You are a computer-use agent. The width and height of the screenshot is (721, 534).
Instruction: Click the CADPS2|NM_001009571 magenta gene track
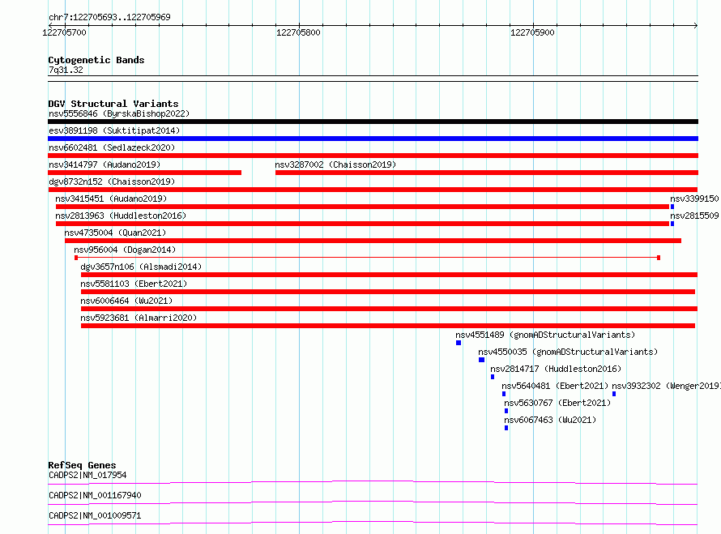click(x=373, y=523)
